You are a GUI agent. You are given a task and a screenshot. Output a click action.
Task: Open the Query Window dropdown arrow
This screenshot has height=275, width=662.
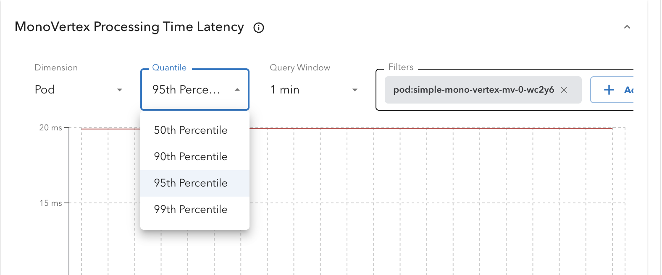355,90
